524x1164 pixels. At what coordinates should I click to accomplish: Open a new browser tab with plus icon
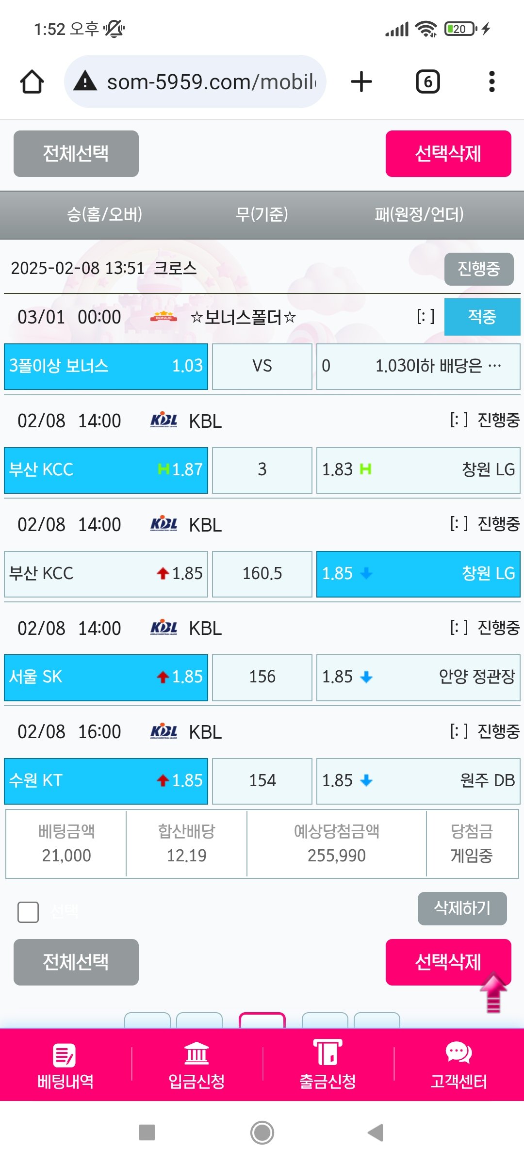pyautogui.click(x=361, y=81)
